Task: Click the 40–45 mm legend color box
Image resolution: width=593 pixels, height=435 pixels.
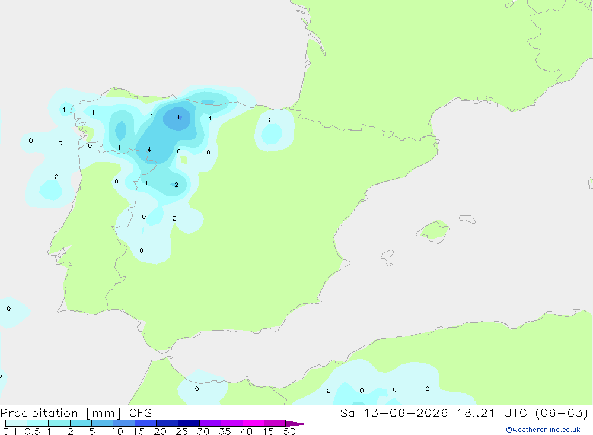Action: (253, 423)
